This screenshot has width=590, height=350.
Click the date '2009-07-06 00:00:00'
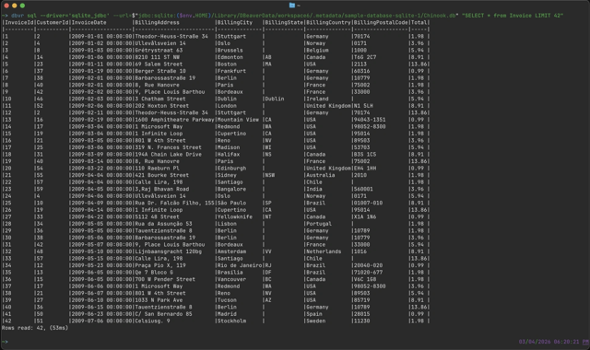tap(101, 321)
